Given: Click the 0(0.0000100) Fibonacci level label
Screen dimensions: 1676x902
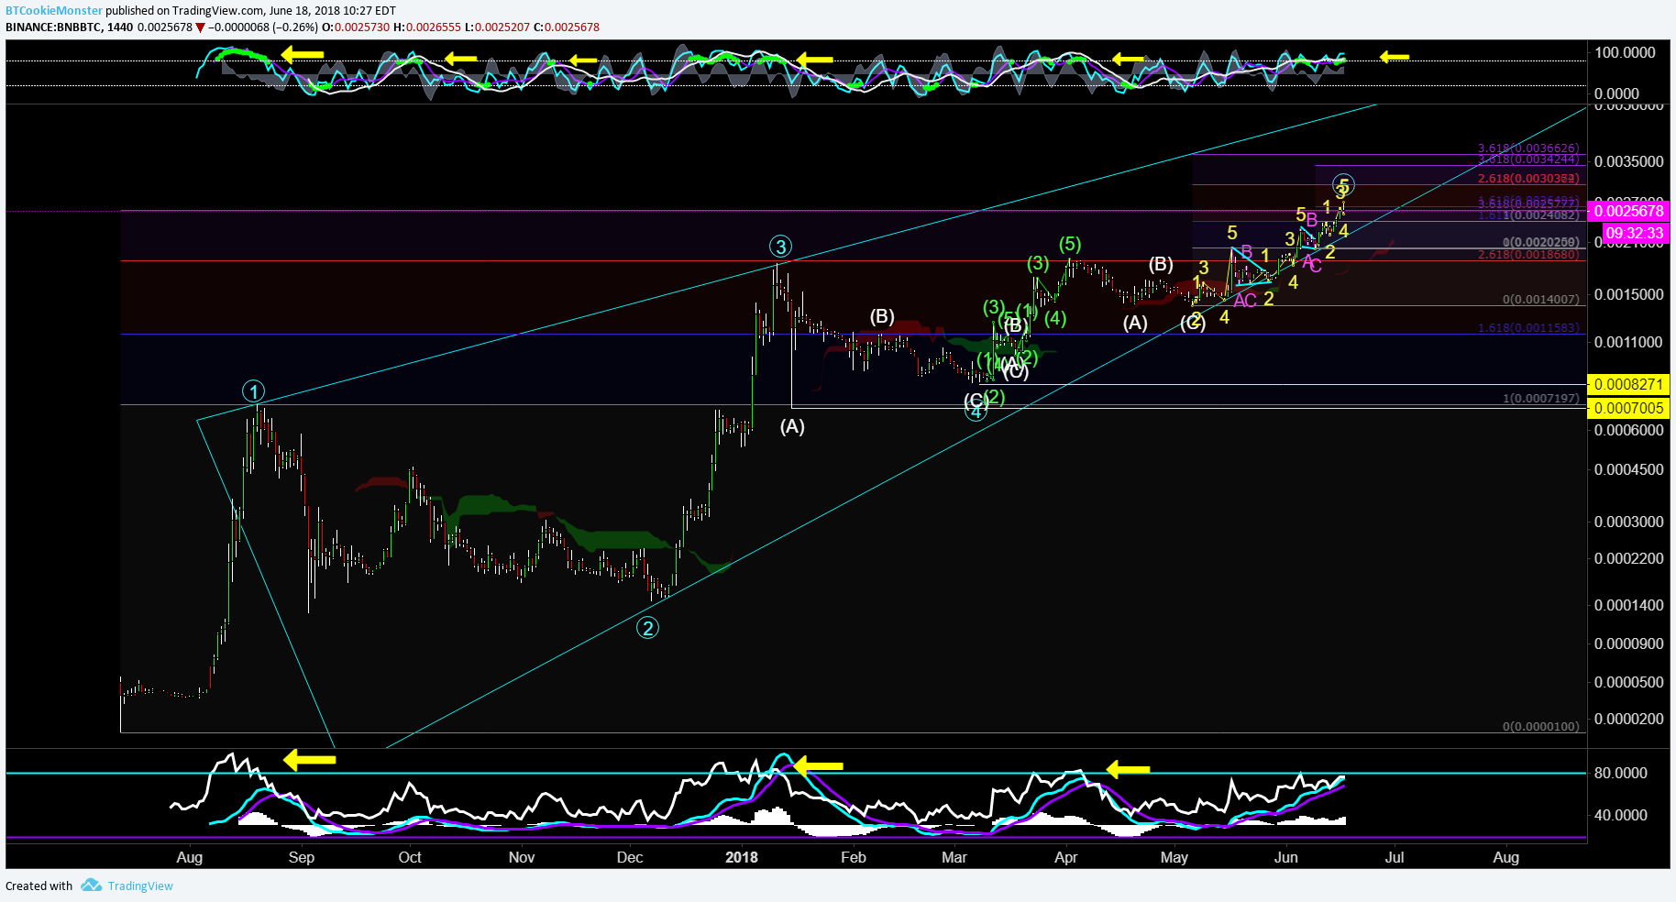Looking at the screenshot, I should (1541, 726).
